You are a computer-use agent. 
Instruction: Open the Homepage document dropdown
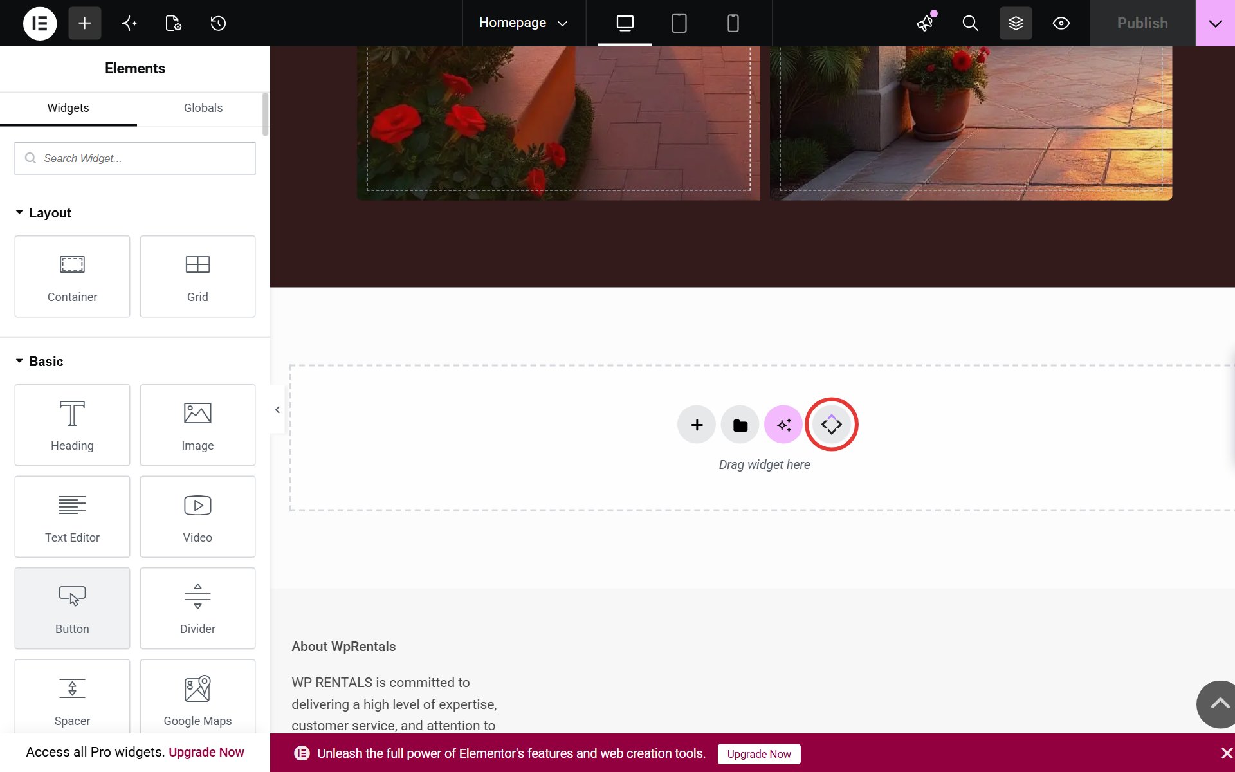coord(524,23)
